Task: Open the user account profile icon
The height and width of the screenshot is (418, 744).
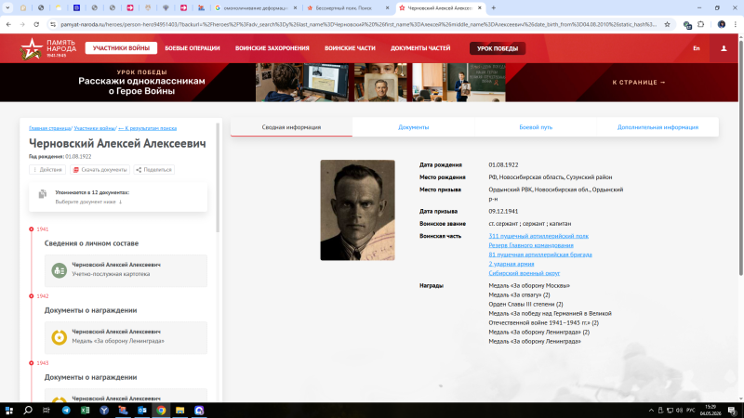Action: coord(724,48)
